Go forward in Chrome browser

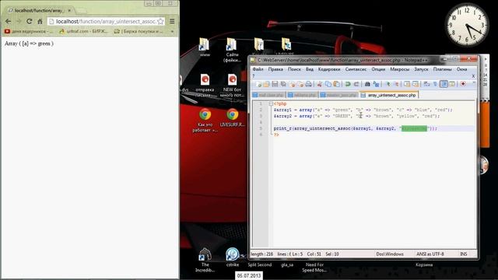19,21
